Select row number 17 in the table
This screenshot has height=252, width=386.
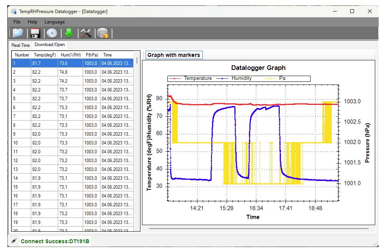tap(73, 205)
